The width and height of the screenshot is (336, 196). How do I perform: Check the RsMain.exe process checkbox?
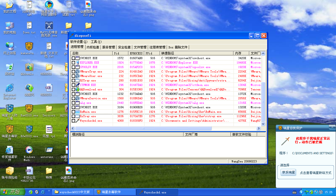point(74,112)
